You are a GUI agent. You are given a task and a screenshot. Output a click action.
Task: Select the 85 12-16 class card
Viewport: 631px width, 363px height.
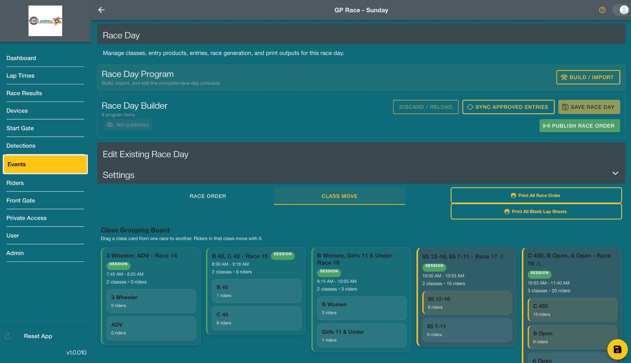pyautogui.click(x=467, y=303)
